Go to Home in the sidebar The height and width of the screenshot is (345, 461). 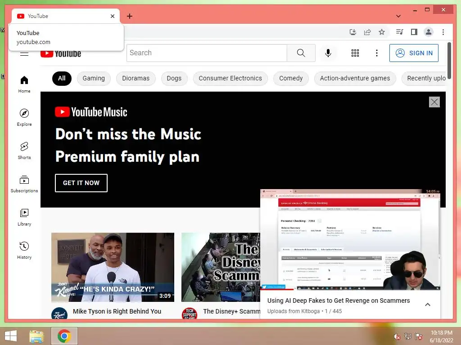coord(24,84)
